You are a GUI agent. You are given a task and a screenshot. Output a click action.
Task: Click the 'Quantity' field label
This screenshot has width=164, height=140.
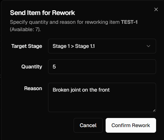pyautogui.click(x=32, y=67)
